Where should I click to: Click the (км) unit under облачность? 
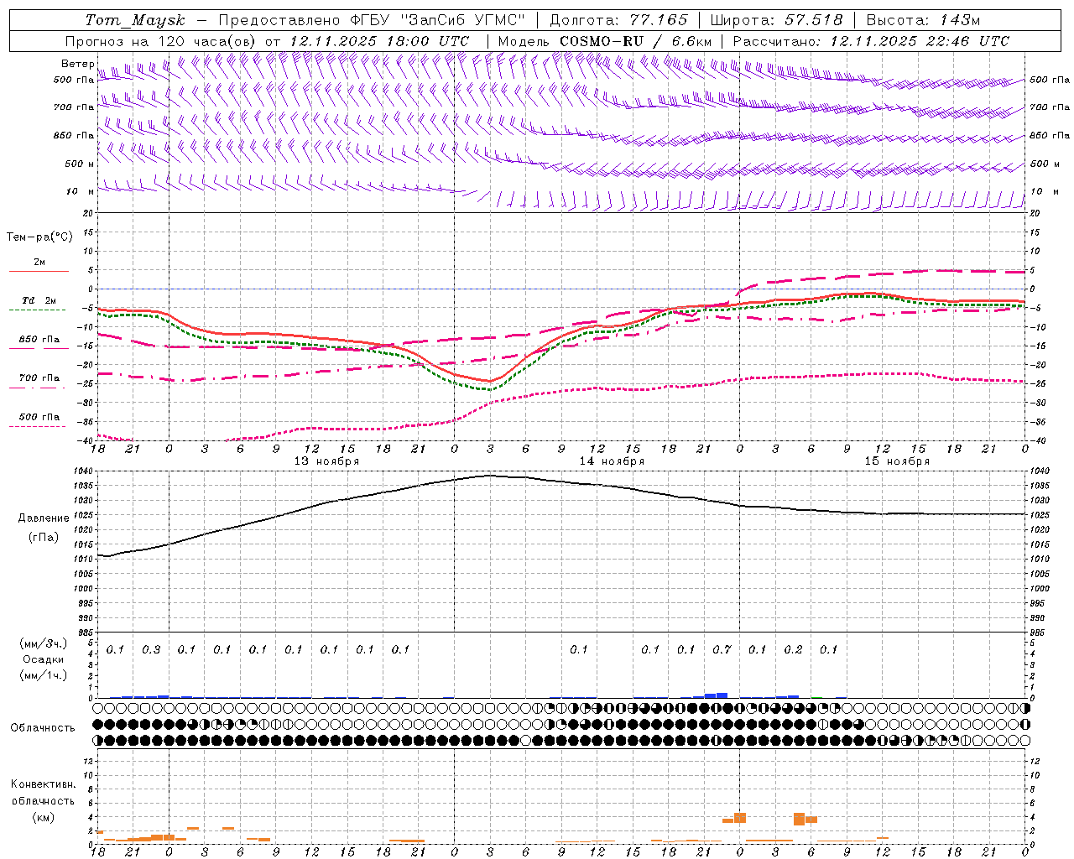coord(43,817)
